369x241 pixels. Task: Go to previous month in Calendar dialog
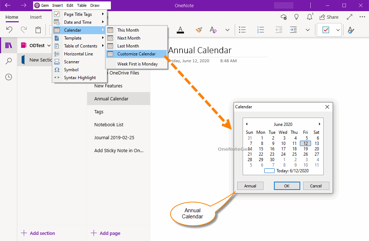point(247,124)
